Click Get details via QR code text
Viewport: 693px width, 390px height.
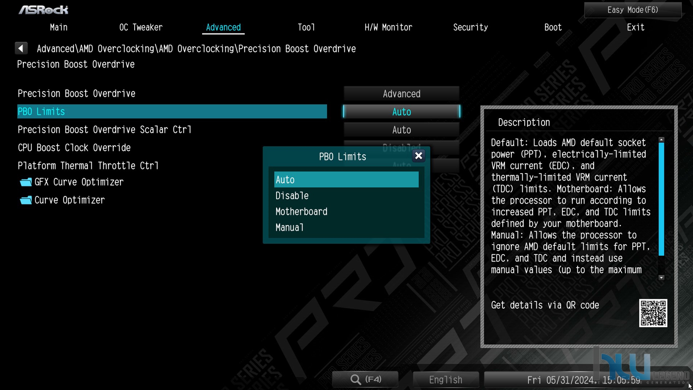545,305
